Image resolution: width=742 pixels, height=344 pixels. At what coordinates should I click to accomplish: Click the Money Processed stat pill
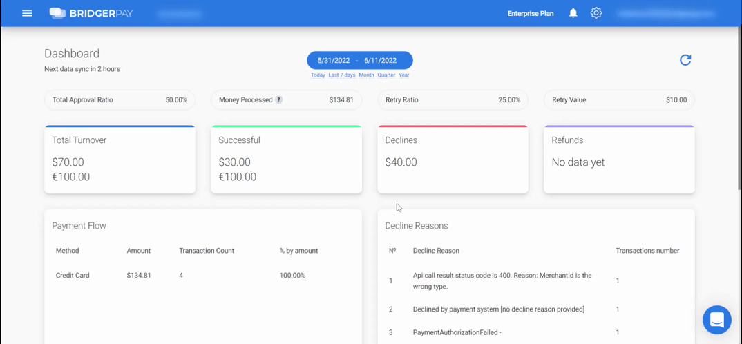(286, 100)
